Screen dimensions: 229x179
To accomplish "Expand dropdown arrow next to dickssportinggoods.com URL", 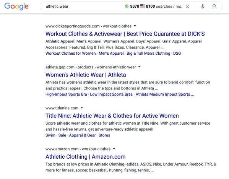I will [135, 26].
